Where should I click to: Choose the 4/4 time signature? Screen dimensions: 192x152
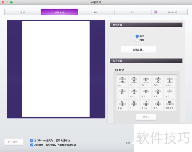134,93
